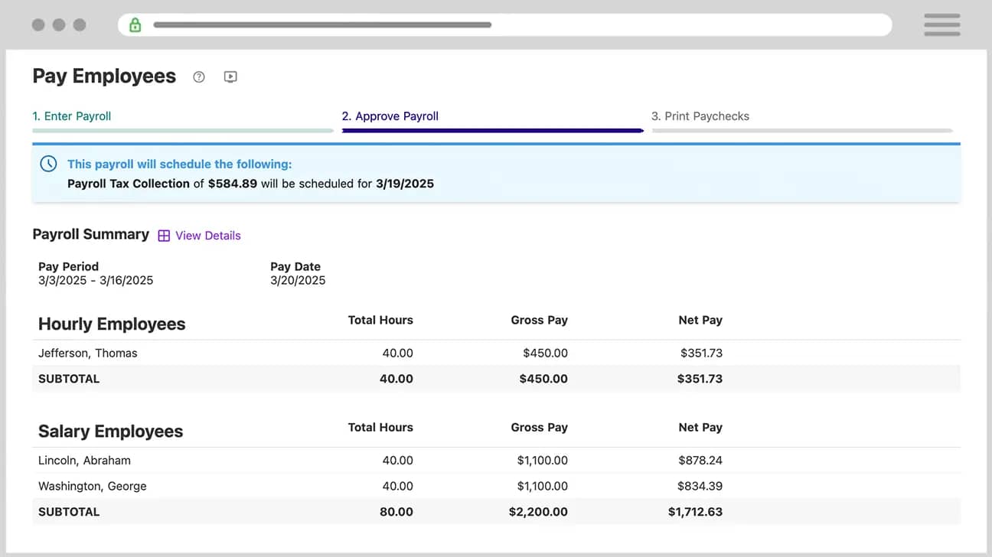Click the Pay Date value 3/20/2025
This screenshot has width=992, height=557.
click(x=297, y=280)
